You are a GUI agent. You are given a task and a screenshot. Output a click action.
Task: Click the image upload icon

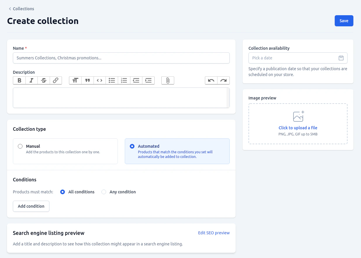298,116
